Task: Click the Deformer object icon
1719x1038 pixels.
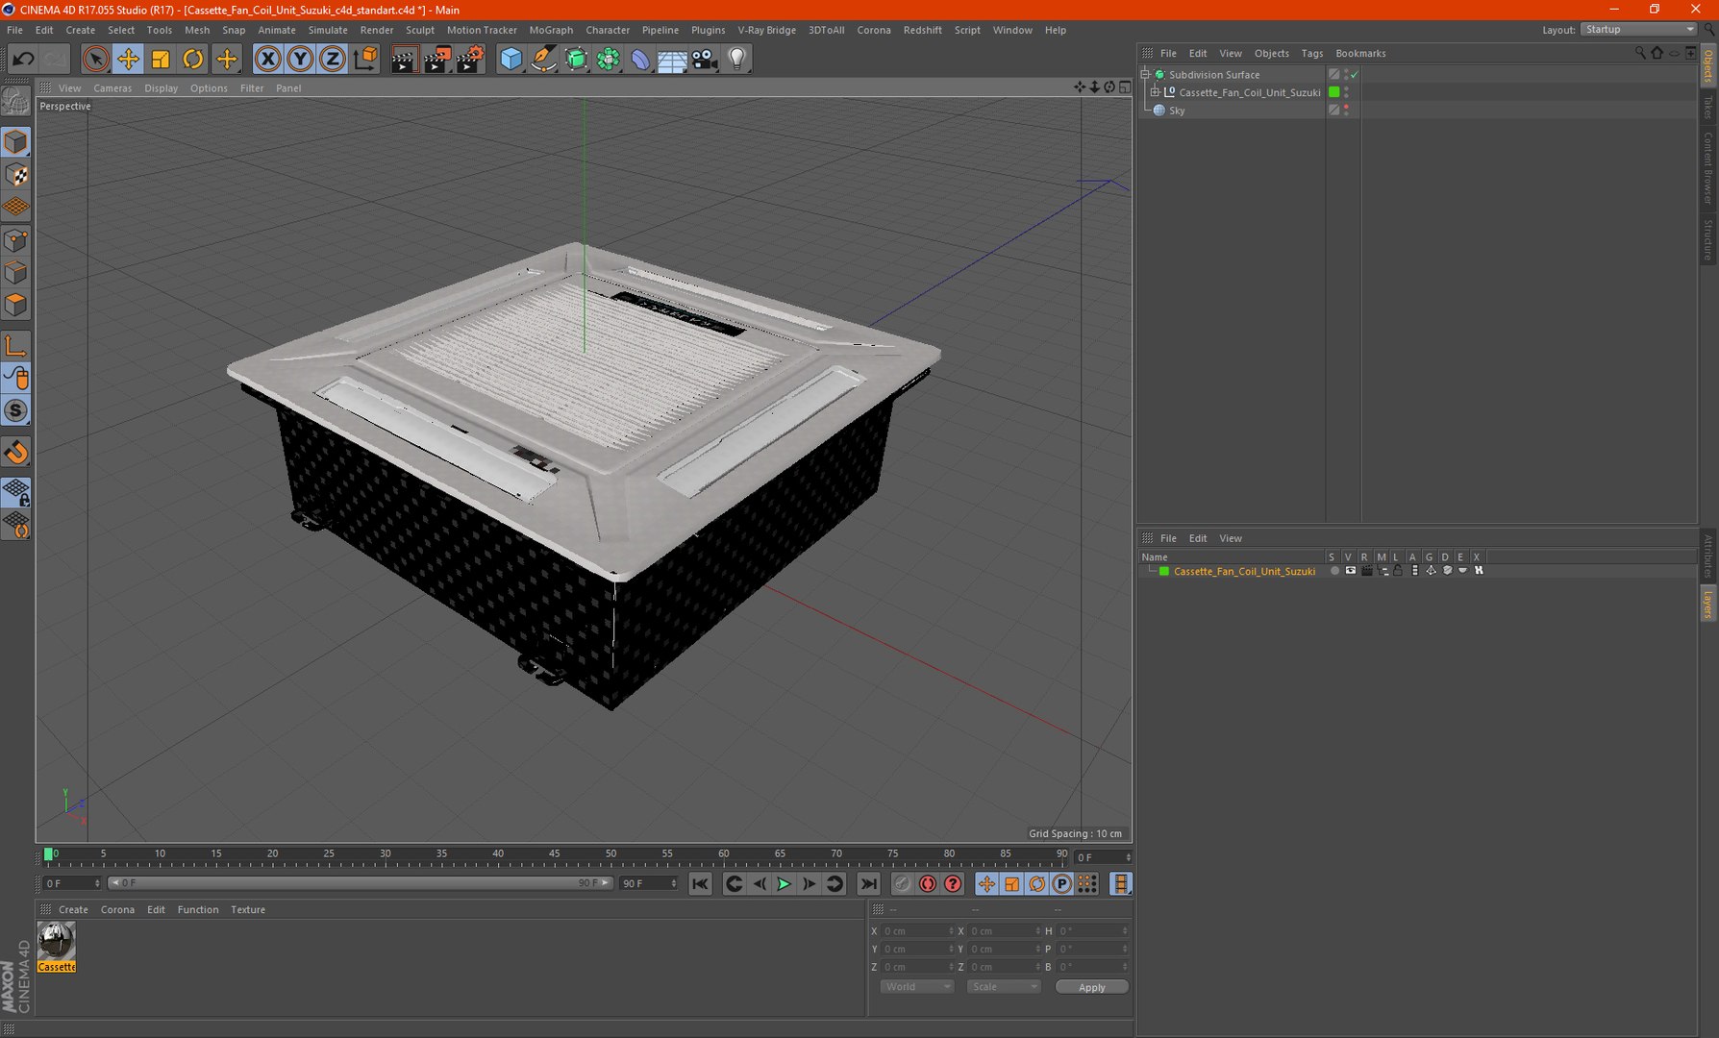Action: (640, 60)
